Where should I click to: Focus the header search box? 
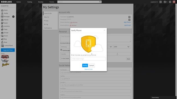[78, 2]
